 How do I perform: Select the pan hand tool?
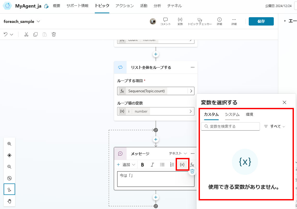[9, 201]
